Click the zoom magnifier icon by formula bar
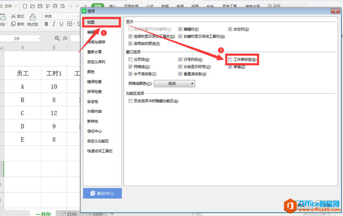Screen dimensions: 343x216 point(57,38)
